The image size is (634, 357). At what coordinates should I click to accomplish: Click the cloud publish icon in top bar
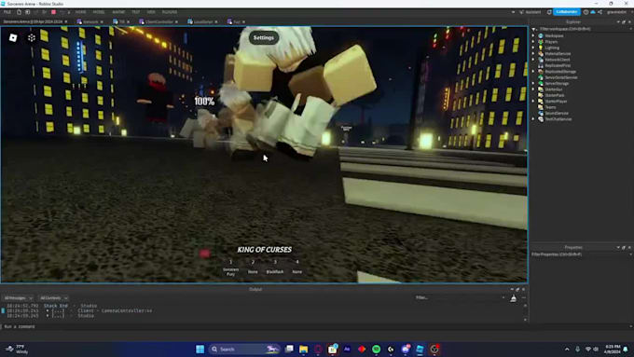[x=593, y=12]
